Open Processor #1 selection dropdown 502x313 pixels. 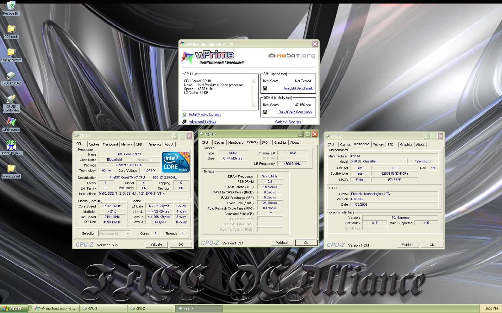point(127,233)
